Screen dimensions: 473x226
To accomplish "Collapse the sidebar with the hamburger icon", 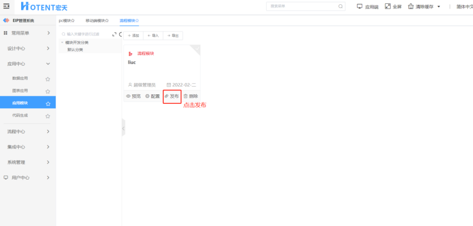I will click(x=6, y=6).
